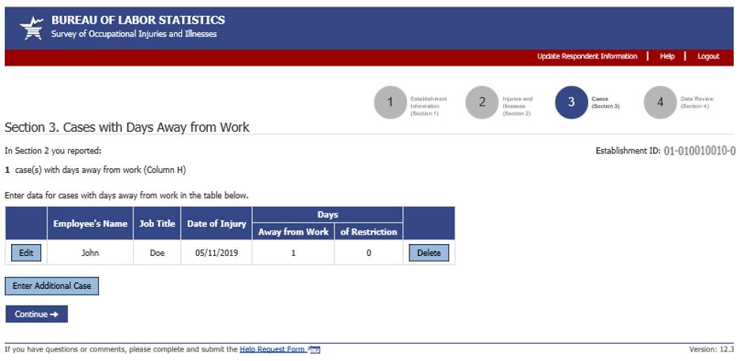
Task: Open the Help Request Form link
Action: pos(273,349)
